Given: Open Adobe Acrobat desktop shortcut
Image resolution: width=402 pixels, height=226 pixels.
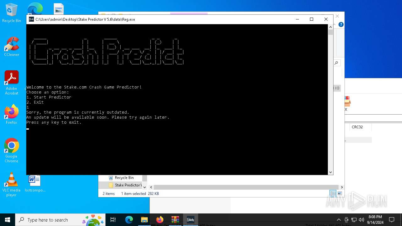Looking at the screenshot, I should coord(12,83).
